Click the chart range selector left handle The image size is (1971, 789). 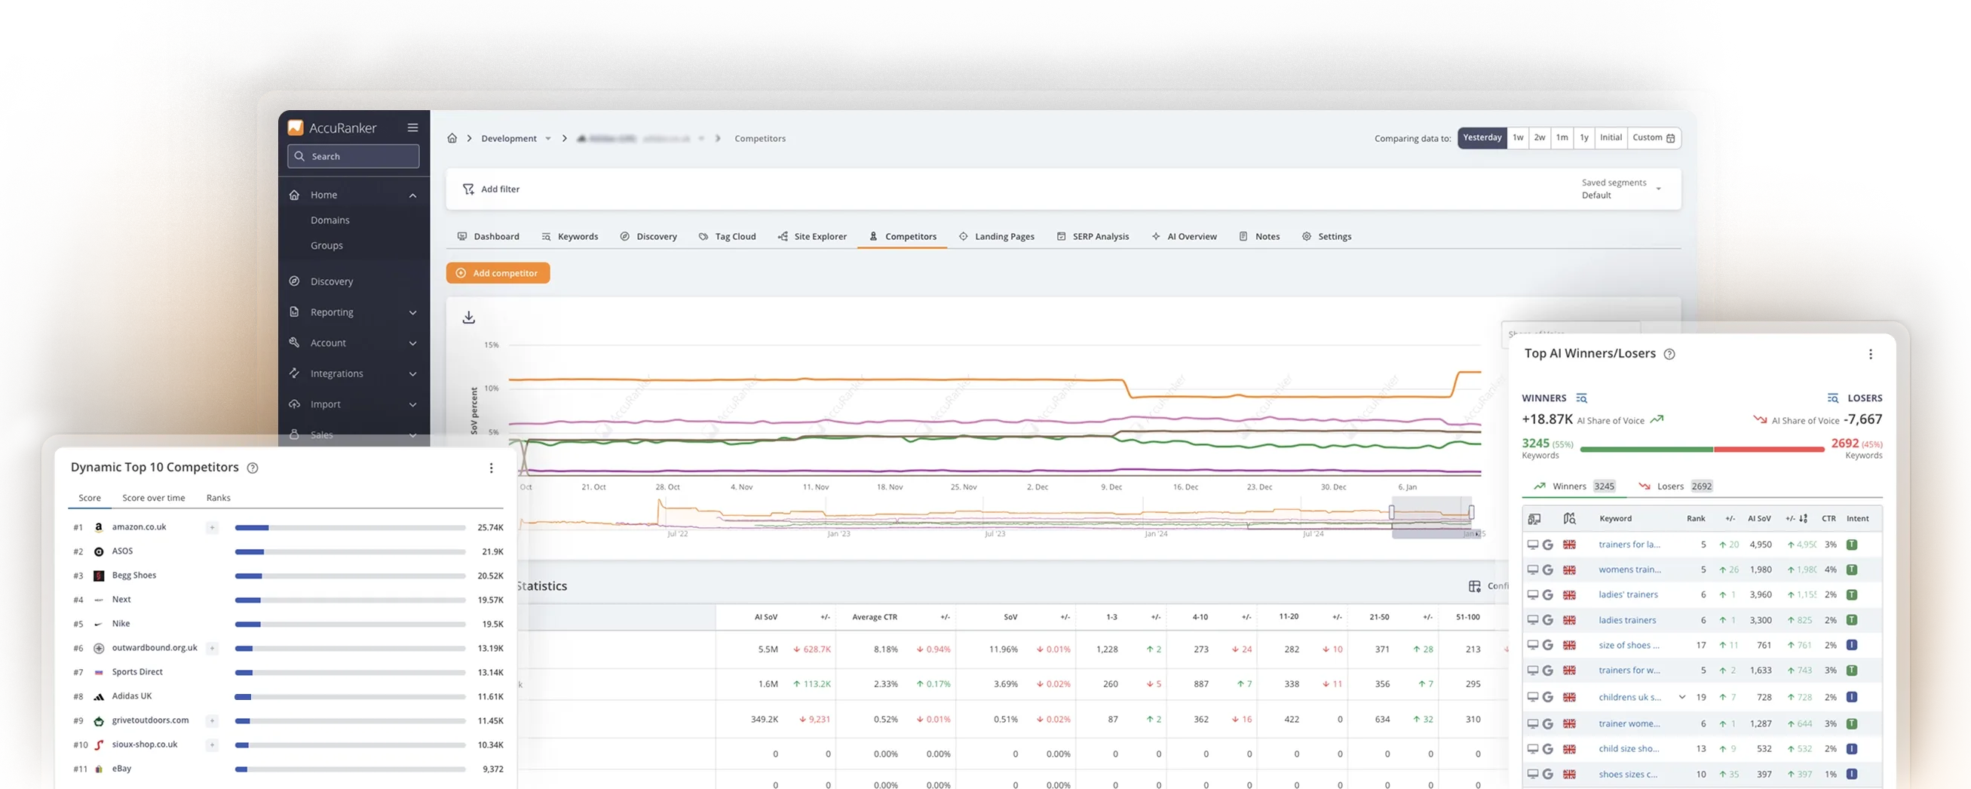pyautogui.click(x=1392, y=512)
